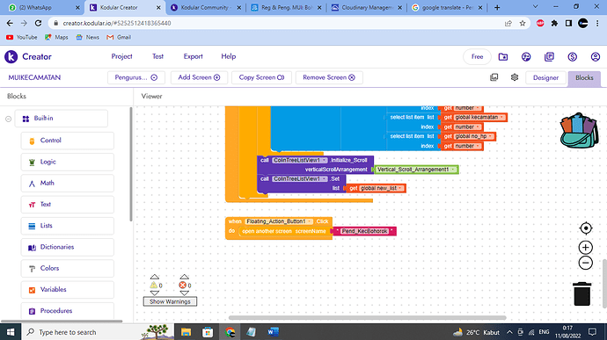Switch to the Designer view
The image size is (607, 340).
coord(545,77)
